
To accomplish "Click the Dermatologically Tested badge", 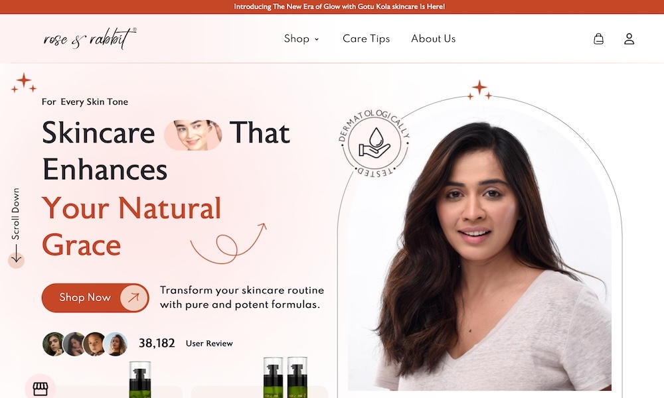I will pyautogui.click(x=374, y=143).
